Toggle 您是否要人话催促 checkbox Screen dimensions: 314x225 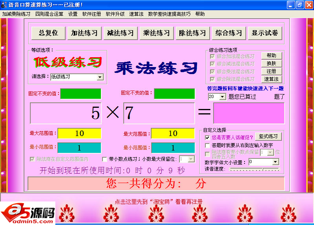click(207, 138)
